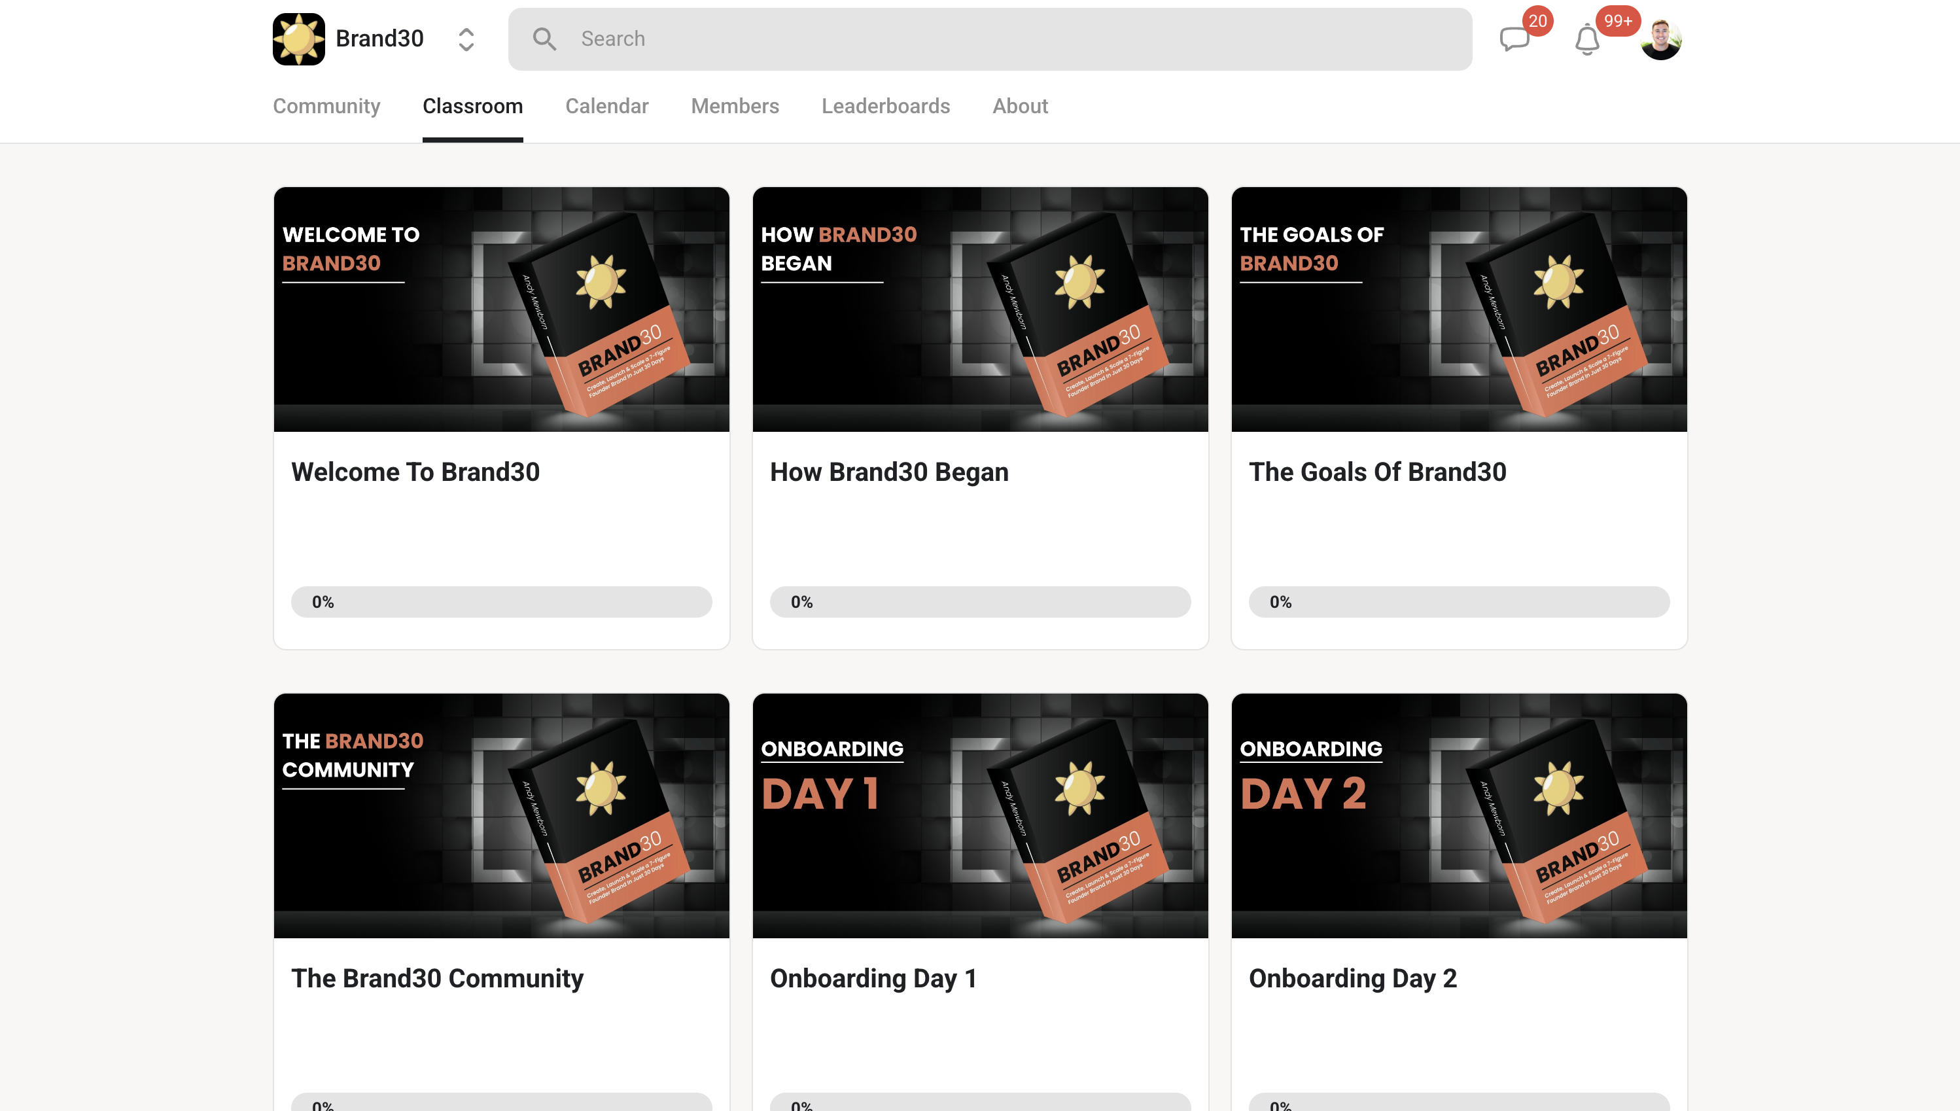Click The Goals Of Brand30 progress bar
The image size is (1960, 1111).
pyautogui.click(x=1459, y=601)
